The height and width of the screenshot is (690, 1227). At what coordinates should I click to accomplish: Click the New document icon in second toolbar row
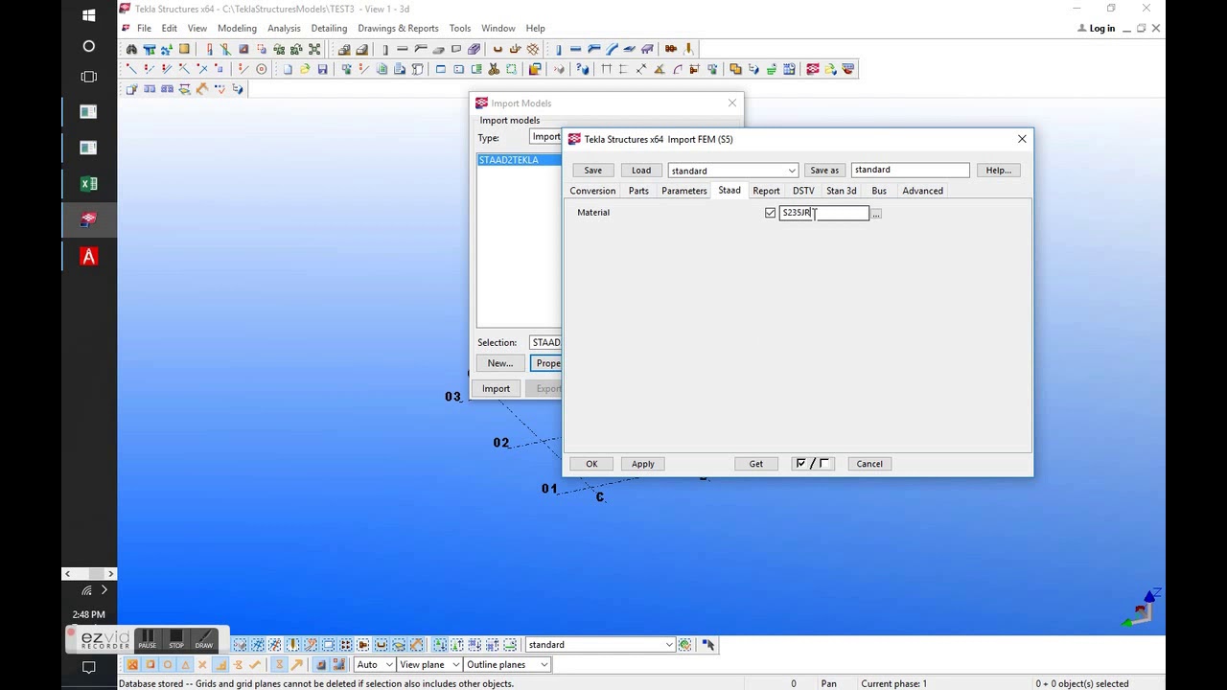(288, 69)
